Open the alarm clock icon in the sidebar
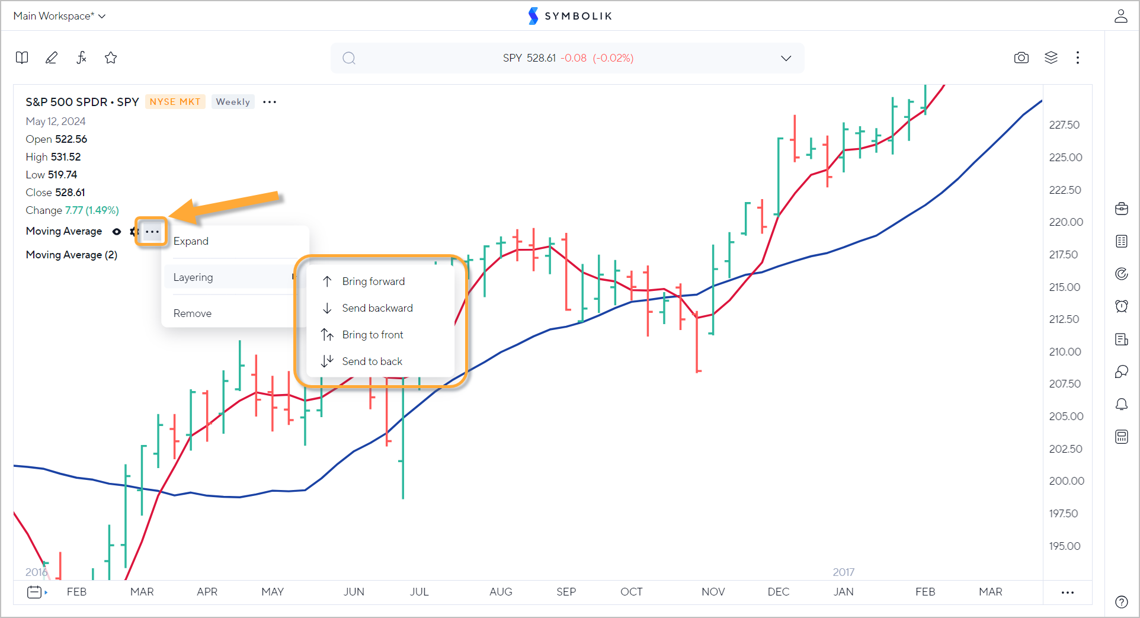 1122,306
